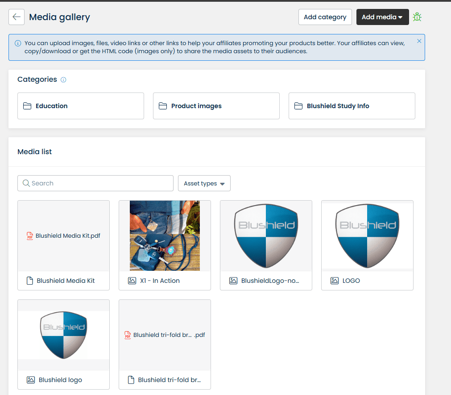Screen dimensions: 451x395
Task: Click the magnifier icon in the search box
Action: click(x=26, y=183)
